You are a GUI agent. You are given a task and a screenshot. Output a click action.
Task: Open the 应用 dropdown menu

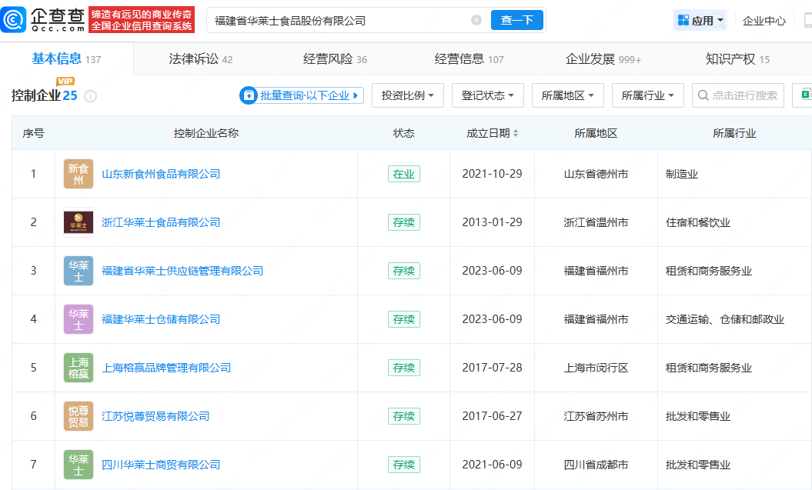(x=700, y=21)
